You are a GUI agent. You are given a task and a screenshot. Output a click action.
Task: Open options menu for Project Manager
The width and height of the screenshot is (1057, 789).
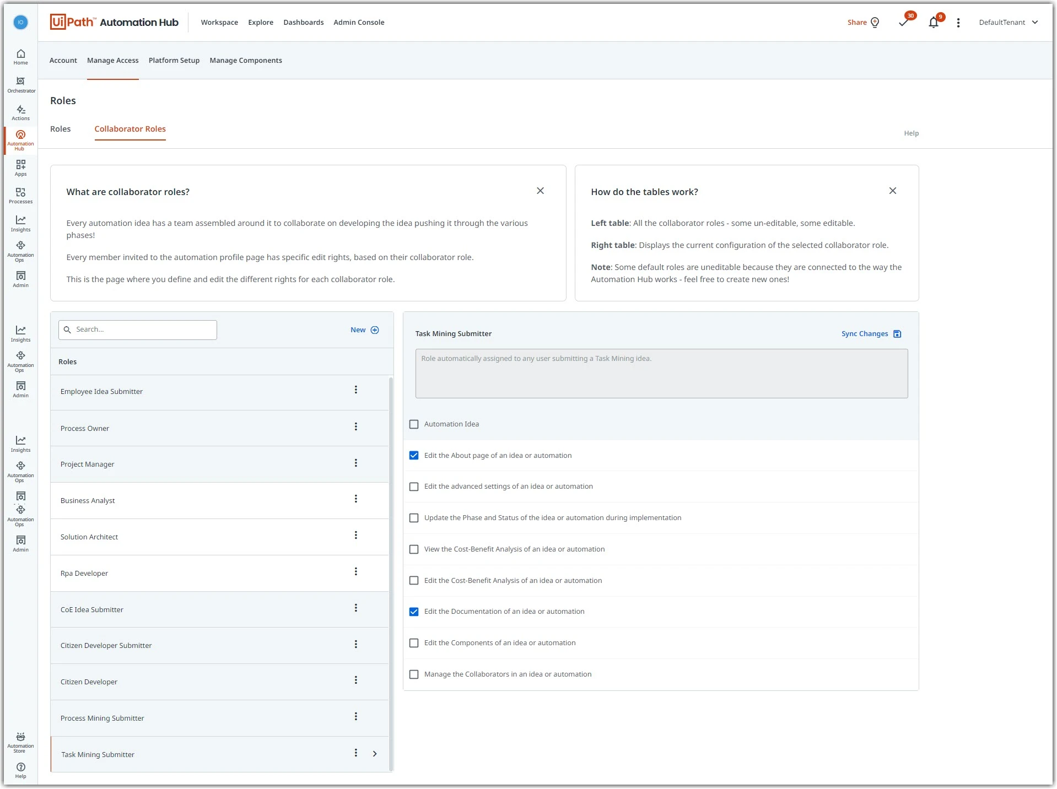[x=356, y=463]
